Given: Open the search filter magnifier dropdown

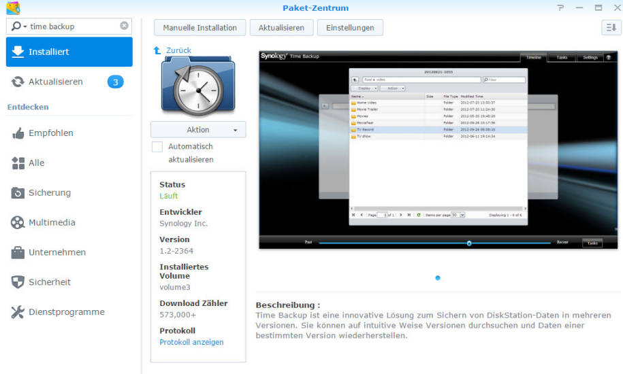Looking at the screenshot, I should click(x=18, y=26).
